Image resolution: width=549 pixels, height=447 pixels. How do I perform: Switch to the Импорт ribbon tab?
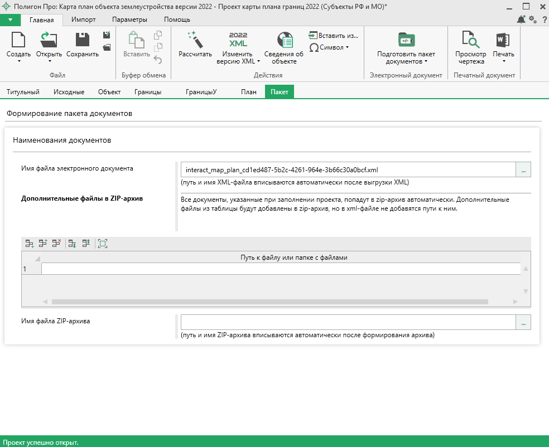click(x=84, y=20)
